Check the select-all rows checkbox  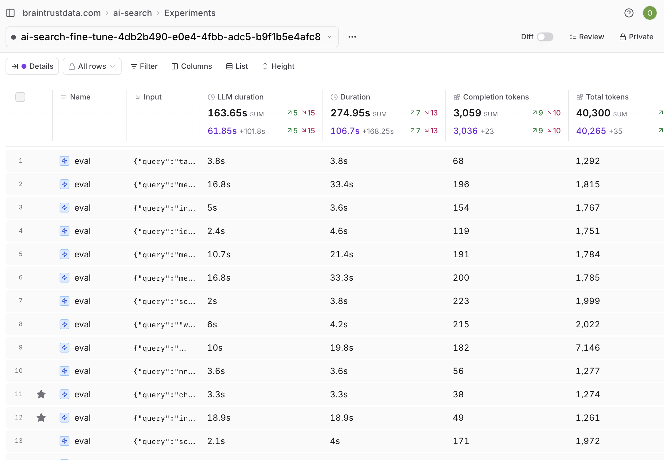click(20, 97)
